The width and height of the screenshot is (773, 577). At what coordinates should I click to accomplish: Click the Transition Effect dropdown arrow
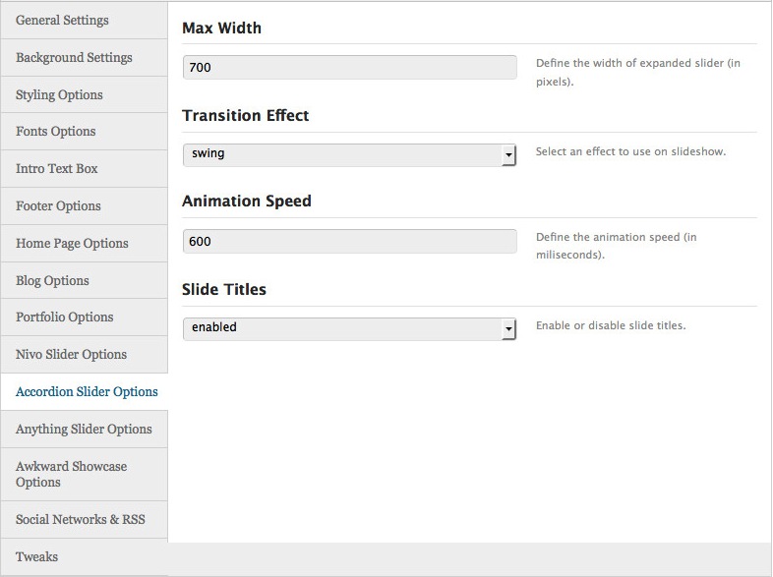(x=508, y=155)
